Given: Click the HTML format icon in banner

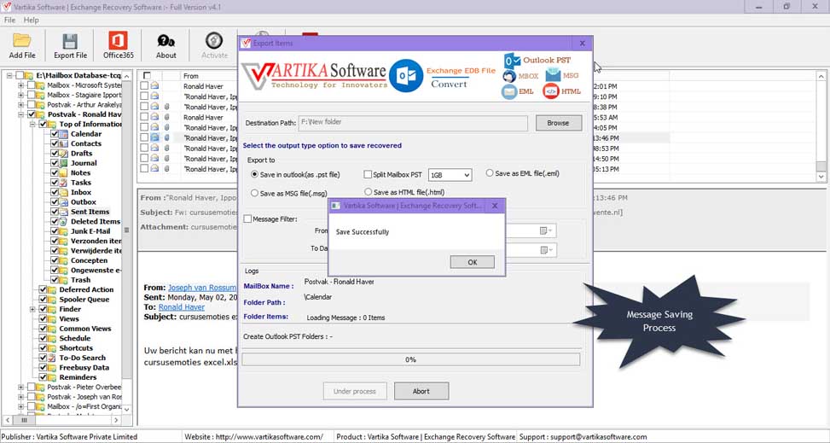Looking at the screenshot, I should coord(550,91).
